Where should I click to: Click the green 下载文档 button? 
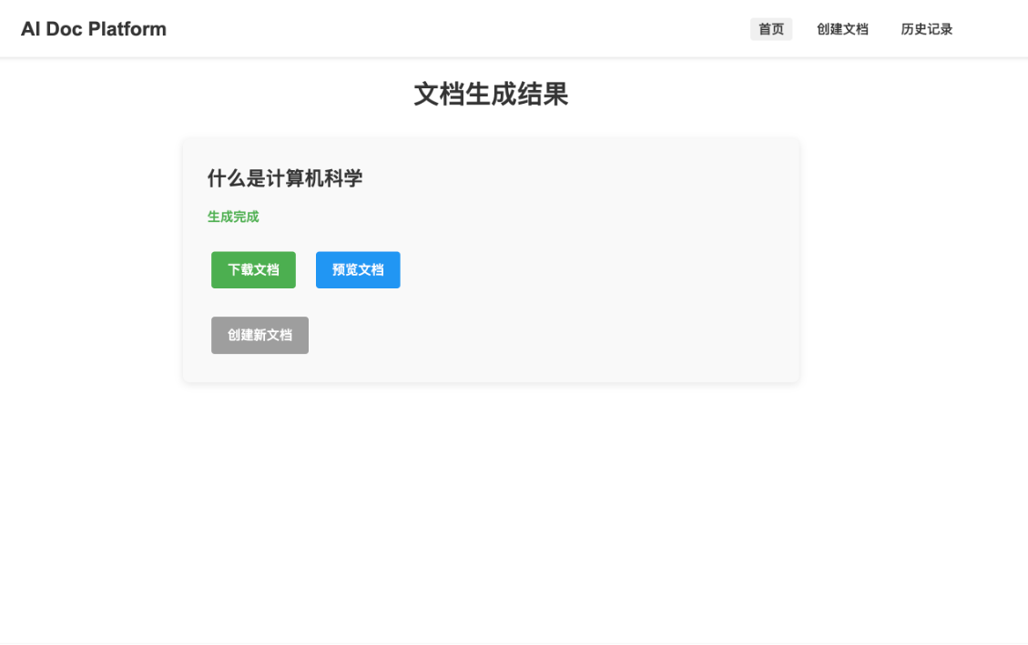[253, 270]
